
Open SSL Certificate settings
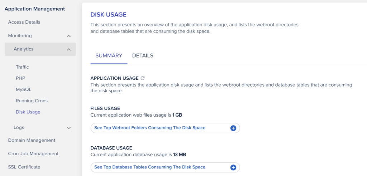tap(24, 167)
